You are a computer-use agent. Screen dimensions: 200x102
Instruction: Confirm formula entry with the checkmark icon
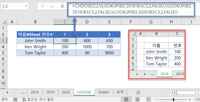52,6
